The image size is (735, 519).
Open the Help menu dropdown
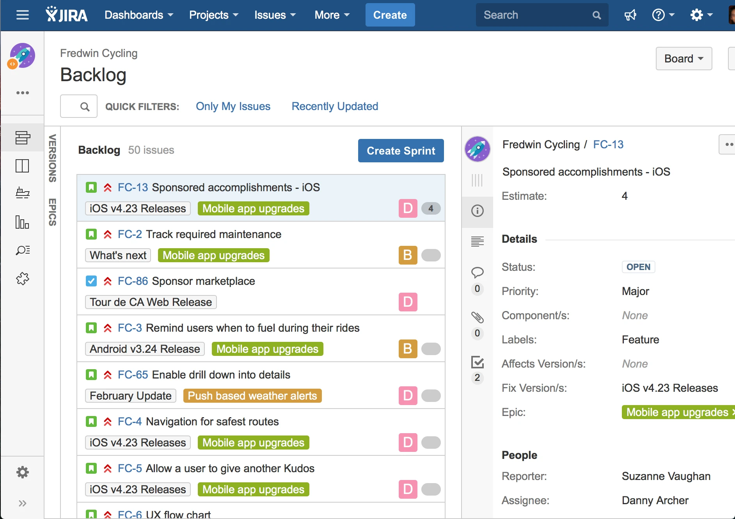(663, 15)
